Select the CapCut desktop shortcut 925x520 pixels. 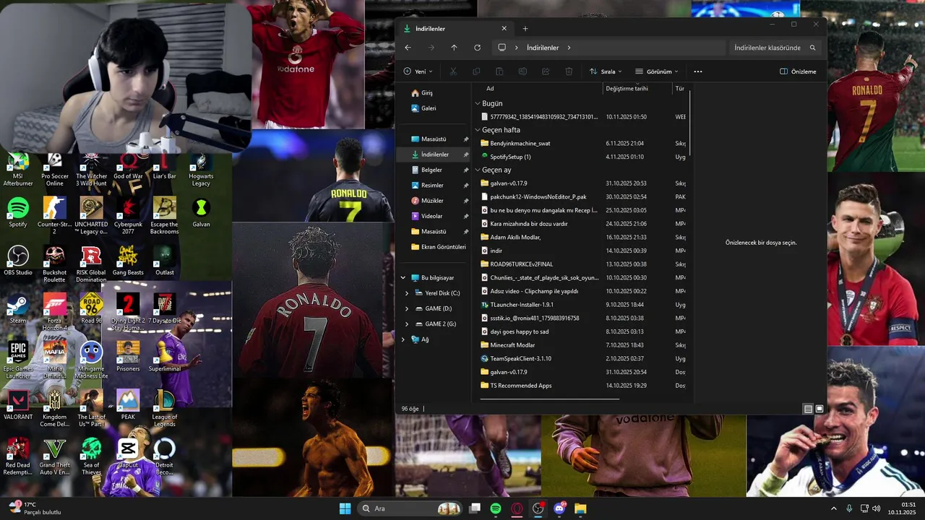click(128, 454)
